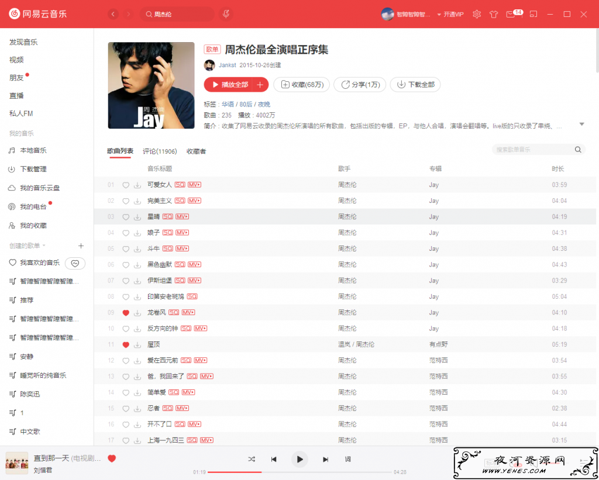Unlike song 屋顶 red heart
Screen dimensions: 599x480
click(126, 345)
